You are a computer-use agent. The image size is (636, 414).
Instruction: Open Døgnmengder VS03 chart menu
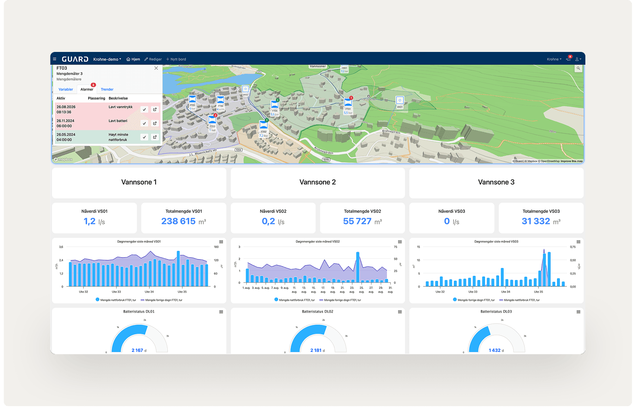click(578, 242)
